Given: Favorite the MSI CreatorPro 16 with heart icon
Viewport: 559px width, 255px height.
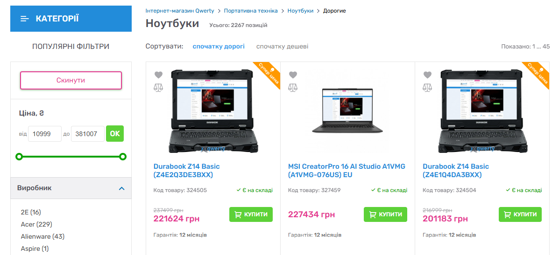Looking at the screenshot, I should [x=293, y=75].
